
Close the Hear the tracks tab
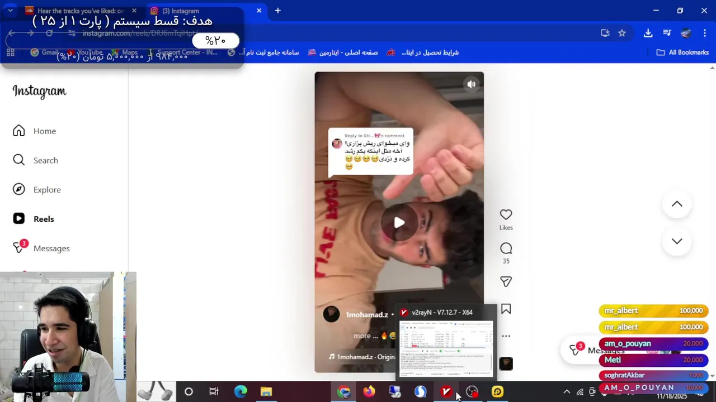tap(134, 11)
